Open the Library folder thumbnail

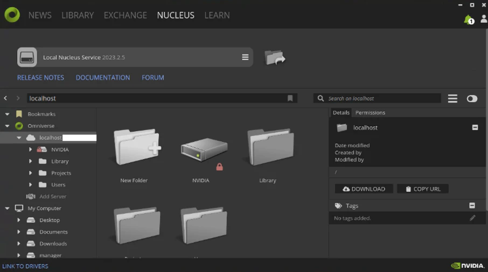(270, 147)
